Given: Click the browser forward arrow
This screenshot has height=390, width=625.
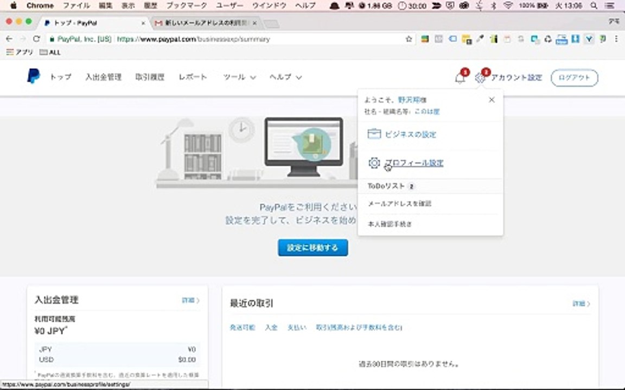Looking at the screenshot, I should point(23,39).
